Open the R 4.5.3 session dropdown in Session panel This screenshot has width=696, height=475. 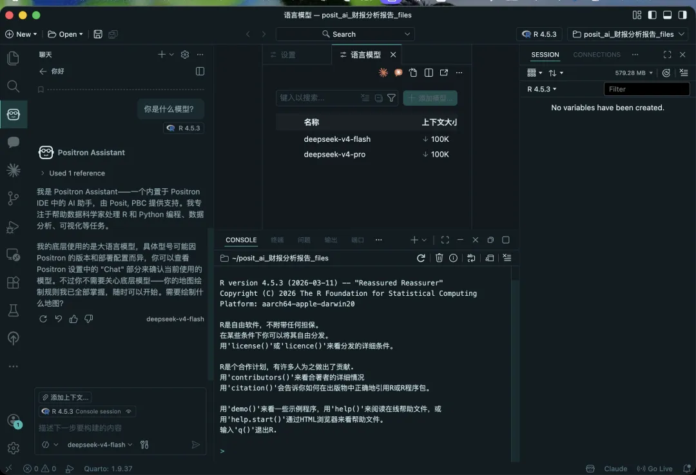coord(541,89)
